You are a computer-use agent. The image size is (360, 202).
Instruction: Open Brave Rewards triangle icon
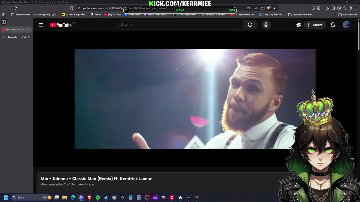coord(274,8)
